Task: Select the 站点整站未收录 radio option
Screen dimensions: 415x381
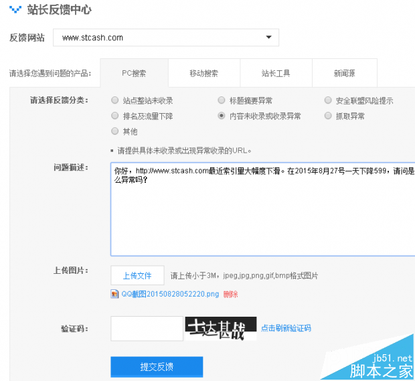Action: tap(115, 100)
